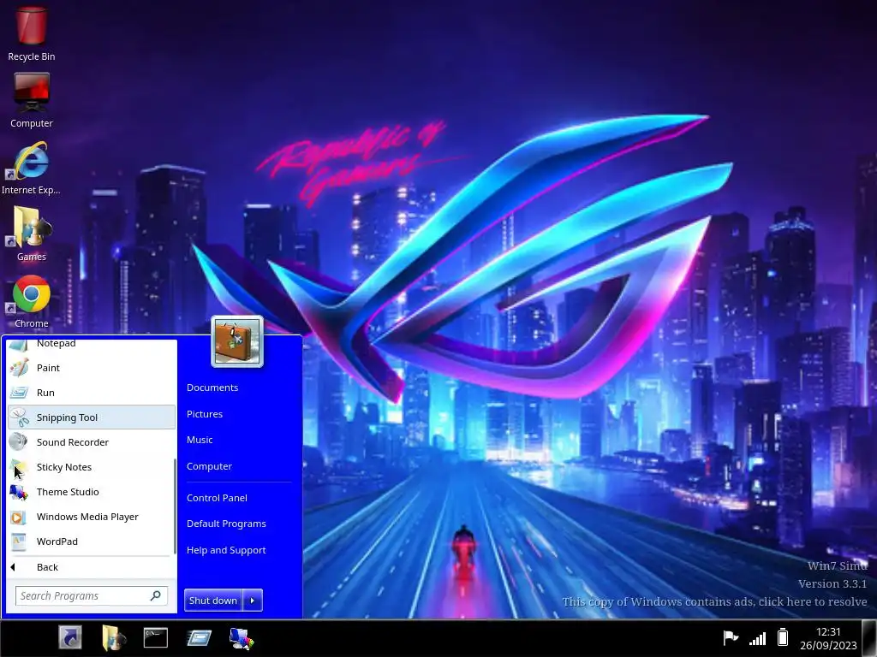Click the ads watermark link to resolve
The height and width of the screenshot is (657, 877).
[x=715, y=601]
